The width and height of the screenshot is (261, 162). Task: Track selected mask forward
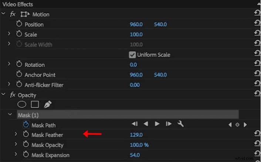[157, 124]
